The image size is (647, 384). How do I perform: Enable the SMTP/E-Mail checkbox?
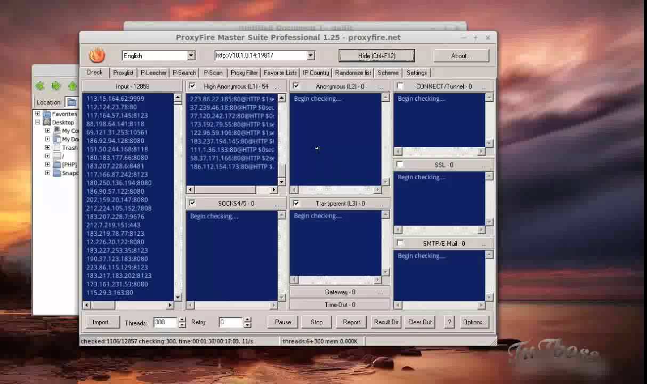(400, 243)
